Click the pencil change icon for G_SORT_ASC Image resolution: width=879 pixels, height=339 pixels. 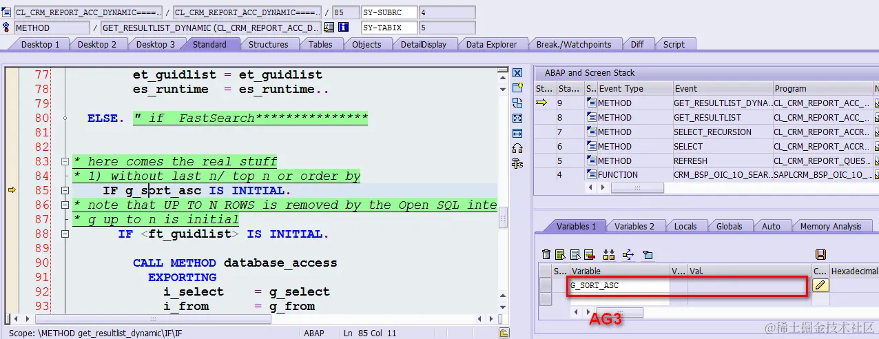click(820, 285)
